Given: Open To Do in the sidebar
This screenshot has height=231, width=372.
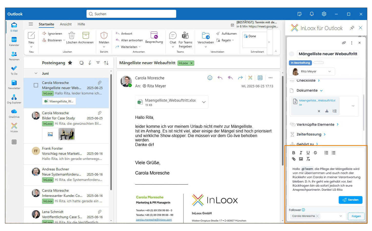Looking at the screenshot, I should [14, 70].
